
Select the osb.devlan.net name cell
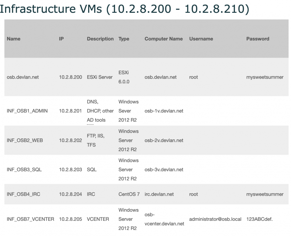pos(23,77)
